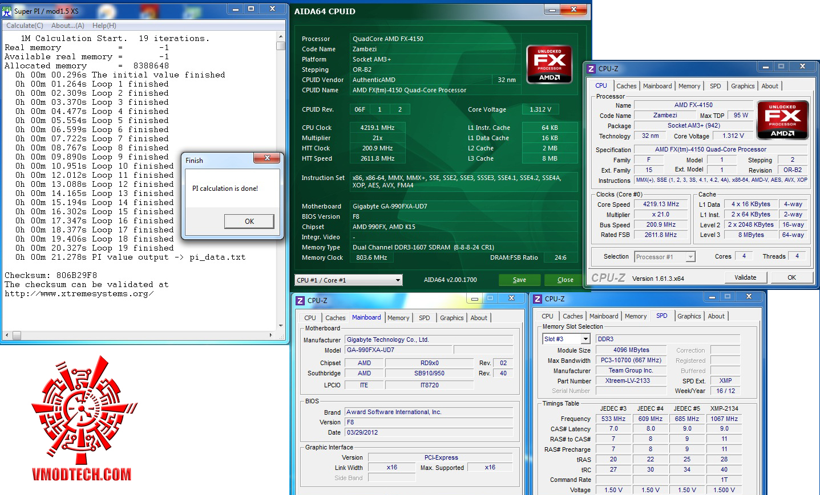
Task: Click Super PI vertical scrollbar down arrow
Action: 281,326
